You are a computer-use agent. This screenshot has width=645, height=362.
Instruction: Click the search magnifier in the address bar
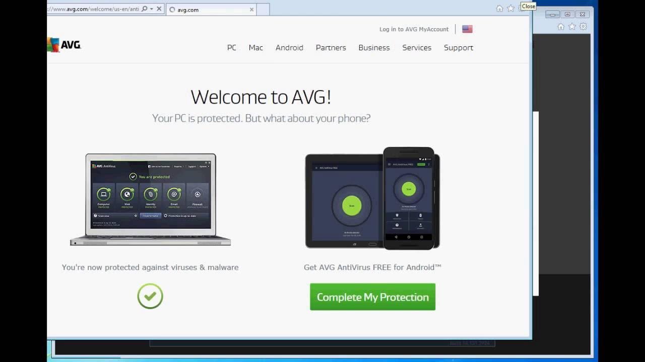[x=144, y=9]
